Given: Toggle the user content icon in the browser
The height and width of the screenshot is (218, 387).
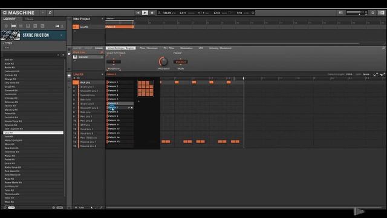Looking at the screenshot, I should point(62,26).
